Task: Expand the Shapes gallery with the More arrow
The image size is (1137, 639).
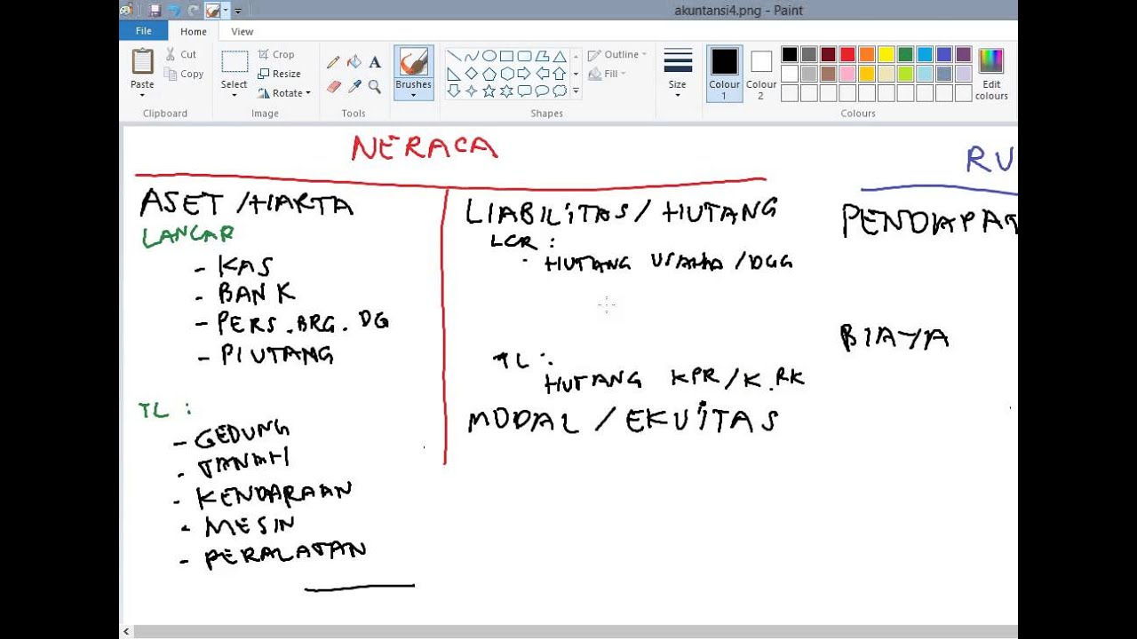Action: [x=576, y=91]
